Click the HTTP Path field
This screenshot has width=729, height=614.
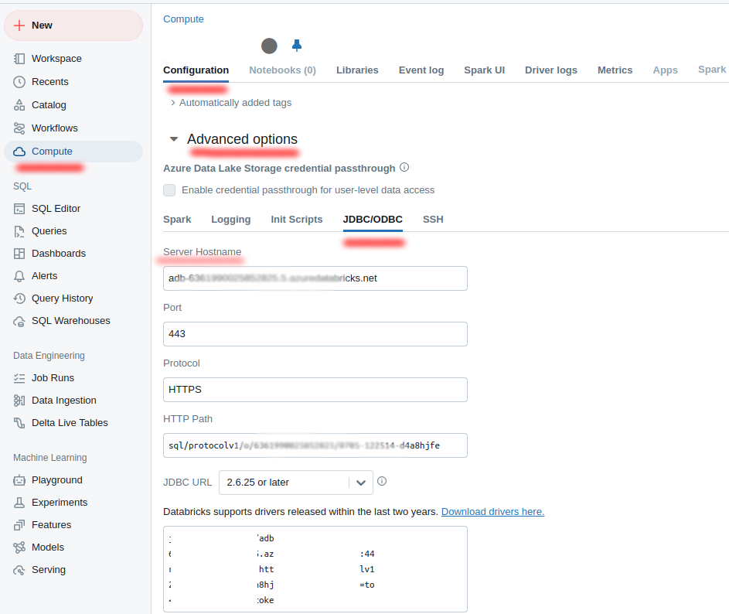pyautogui.click(x=315, y=445)
